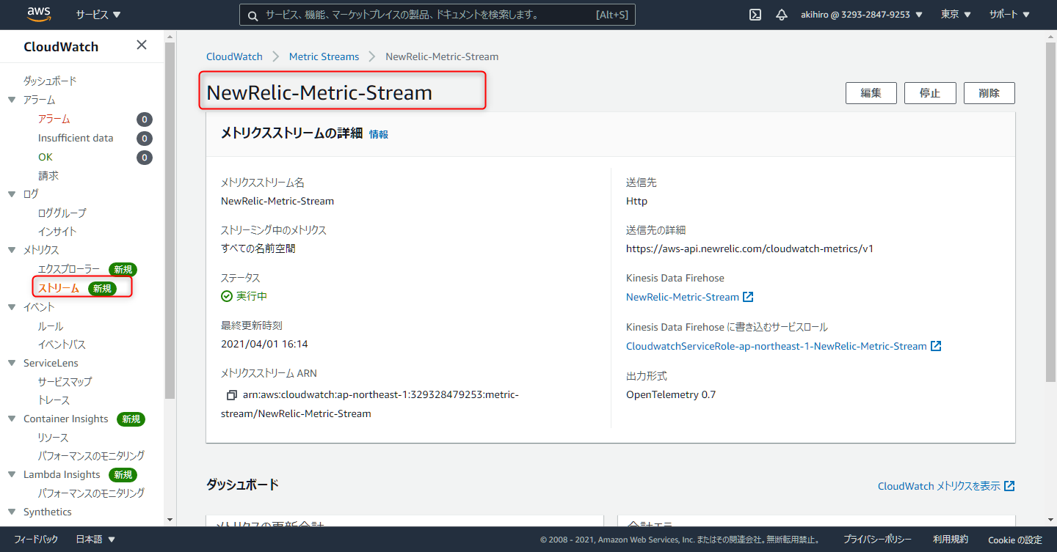
Task: Select アラーム under the alarms section
Action: (x=54, y=119)
